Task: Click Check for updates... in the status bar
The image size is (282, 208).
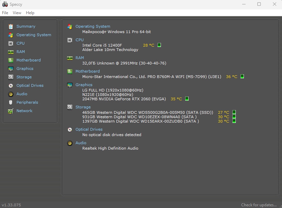Action: click(259, 205)
